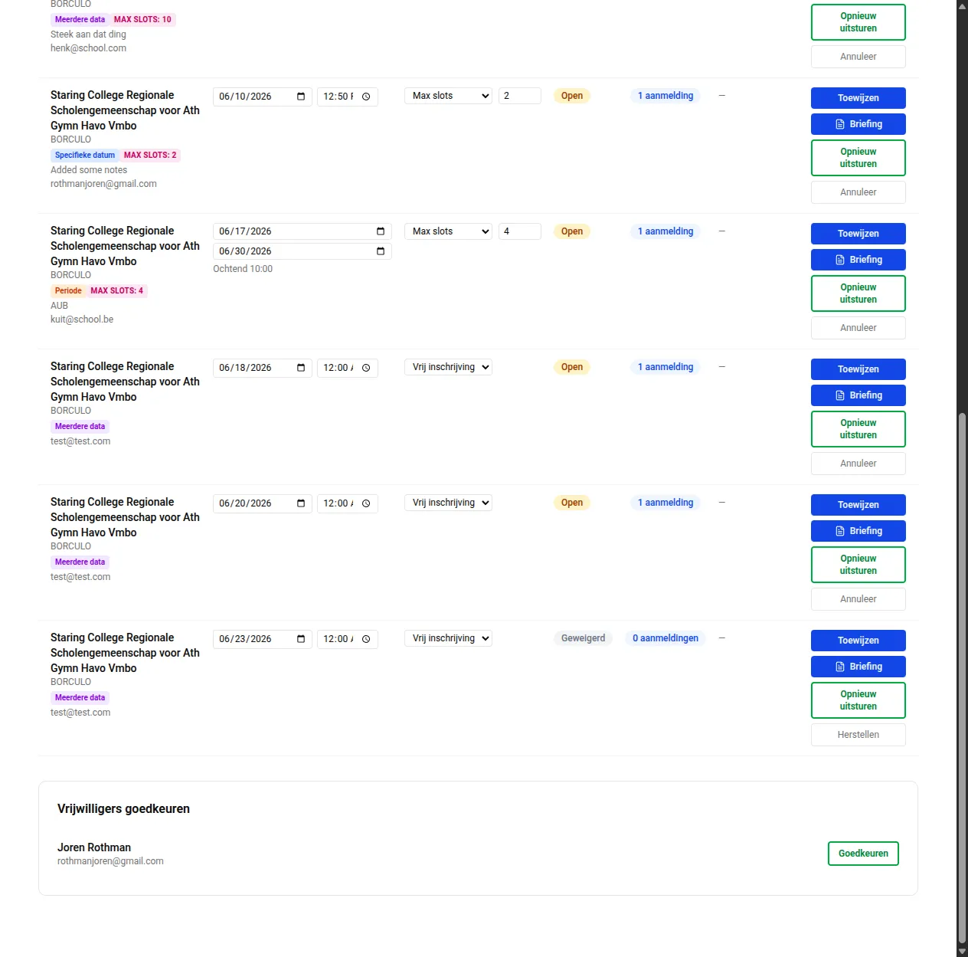Open 1 aanmelding link in 06/10/2026 row
The width and height of the screenshot is (968, 957).
tap(665, 96)
